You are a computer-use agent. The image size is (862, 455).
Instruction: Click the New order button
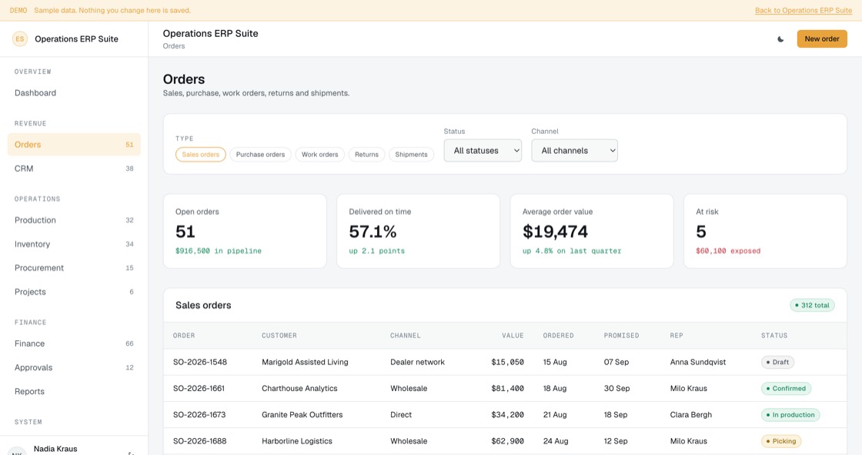pyautogui.click(x=822, y=39)
